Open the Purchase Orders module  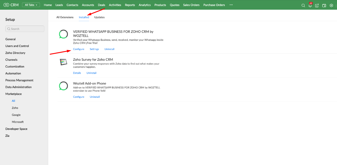(x=214, y=5)
